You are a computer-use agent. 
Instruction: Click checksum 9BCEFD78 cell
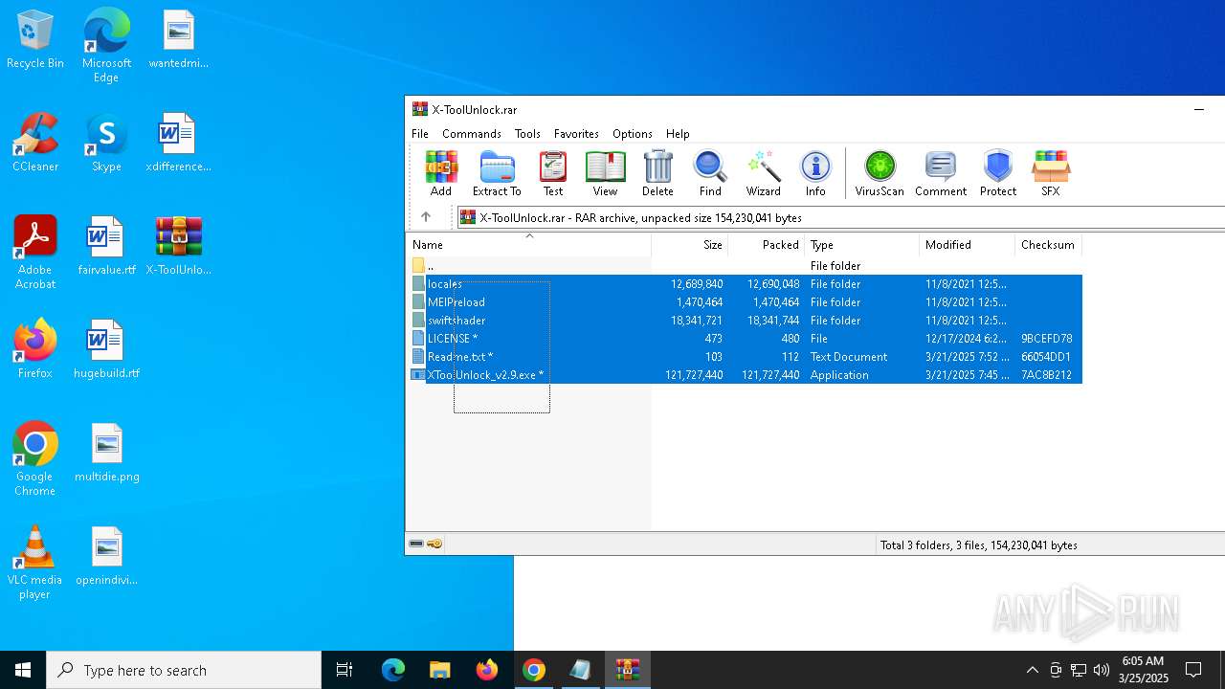click(x=1046, y=339)
